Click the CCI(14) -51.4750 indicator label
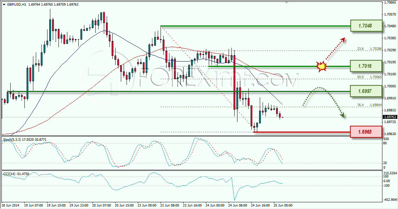 coord(16,174)
